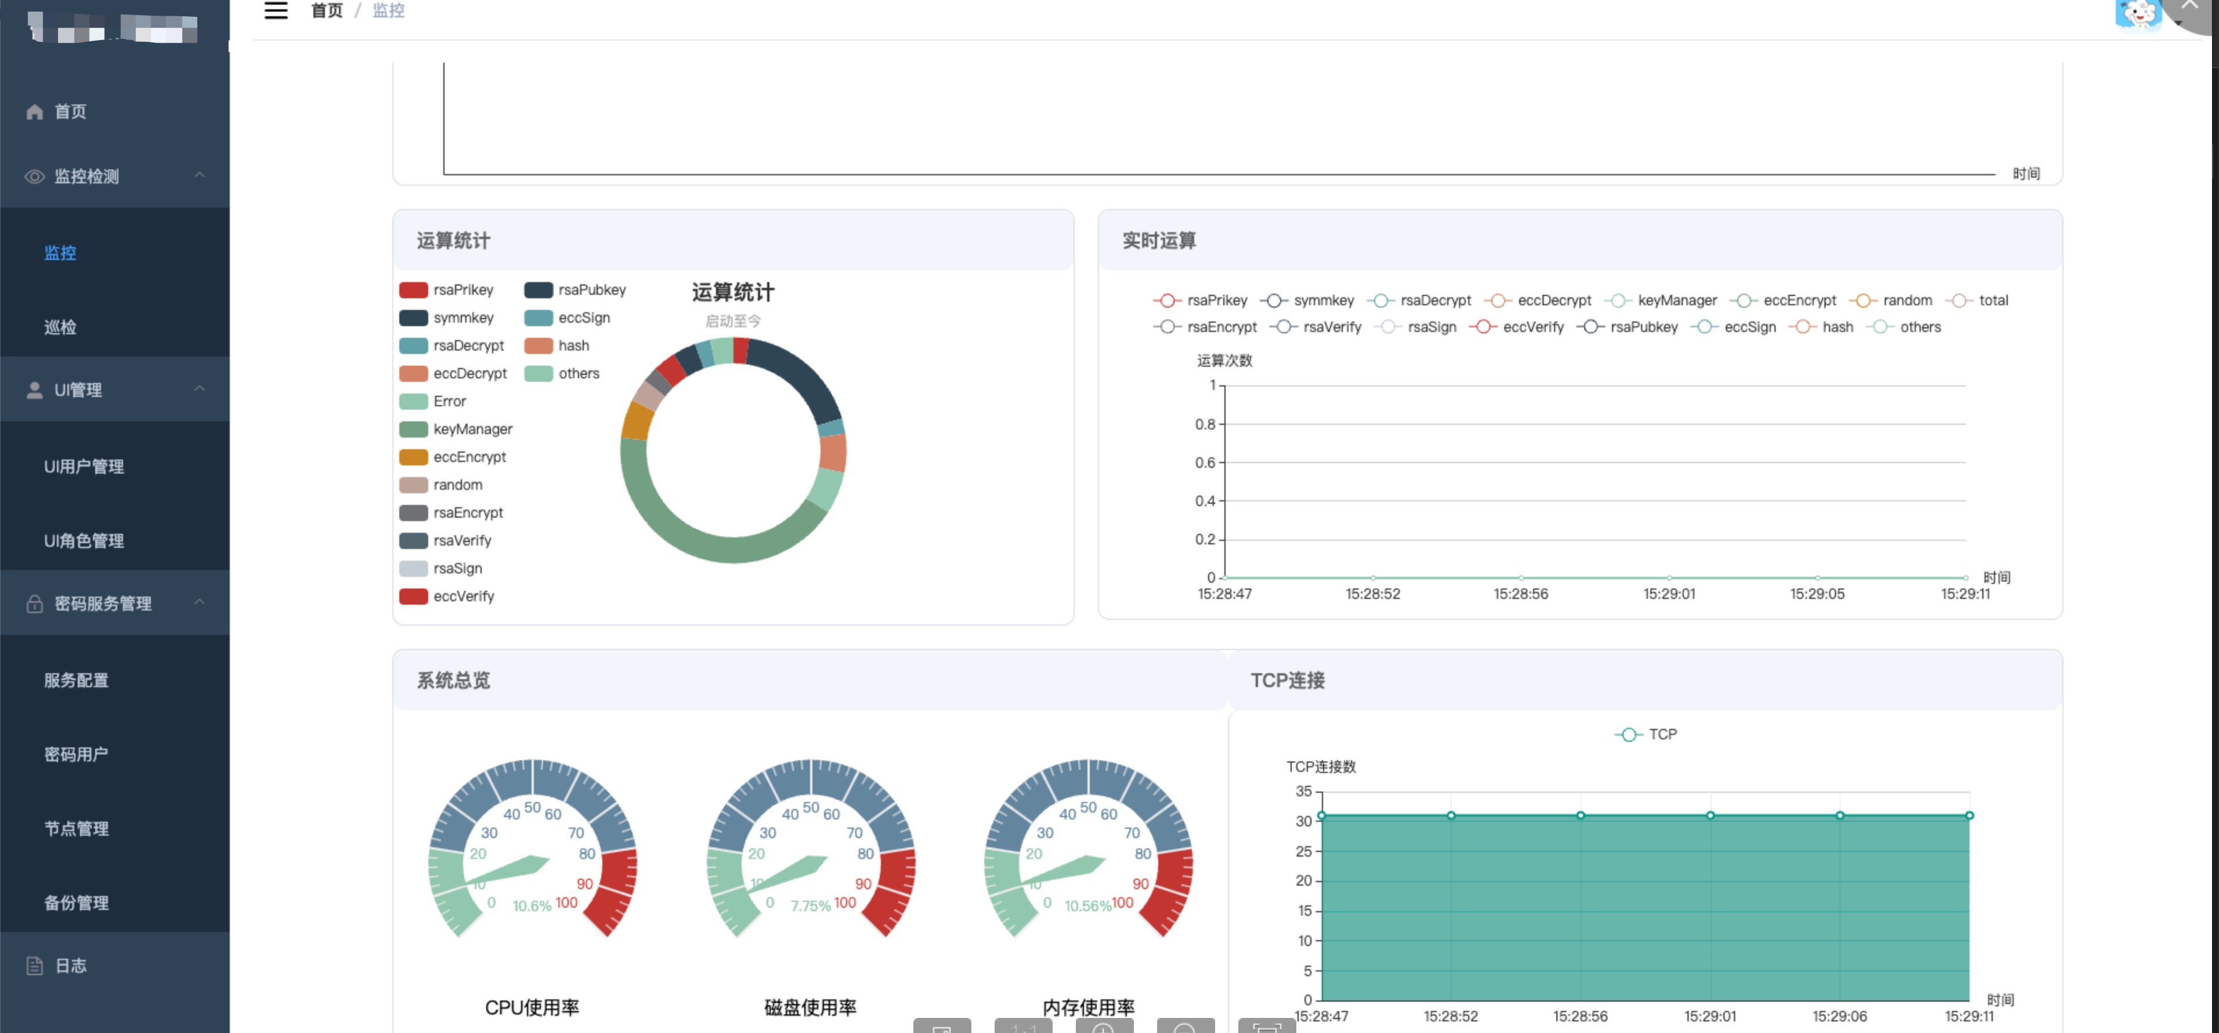Click the eye icon beside 监控检测

34,176
